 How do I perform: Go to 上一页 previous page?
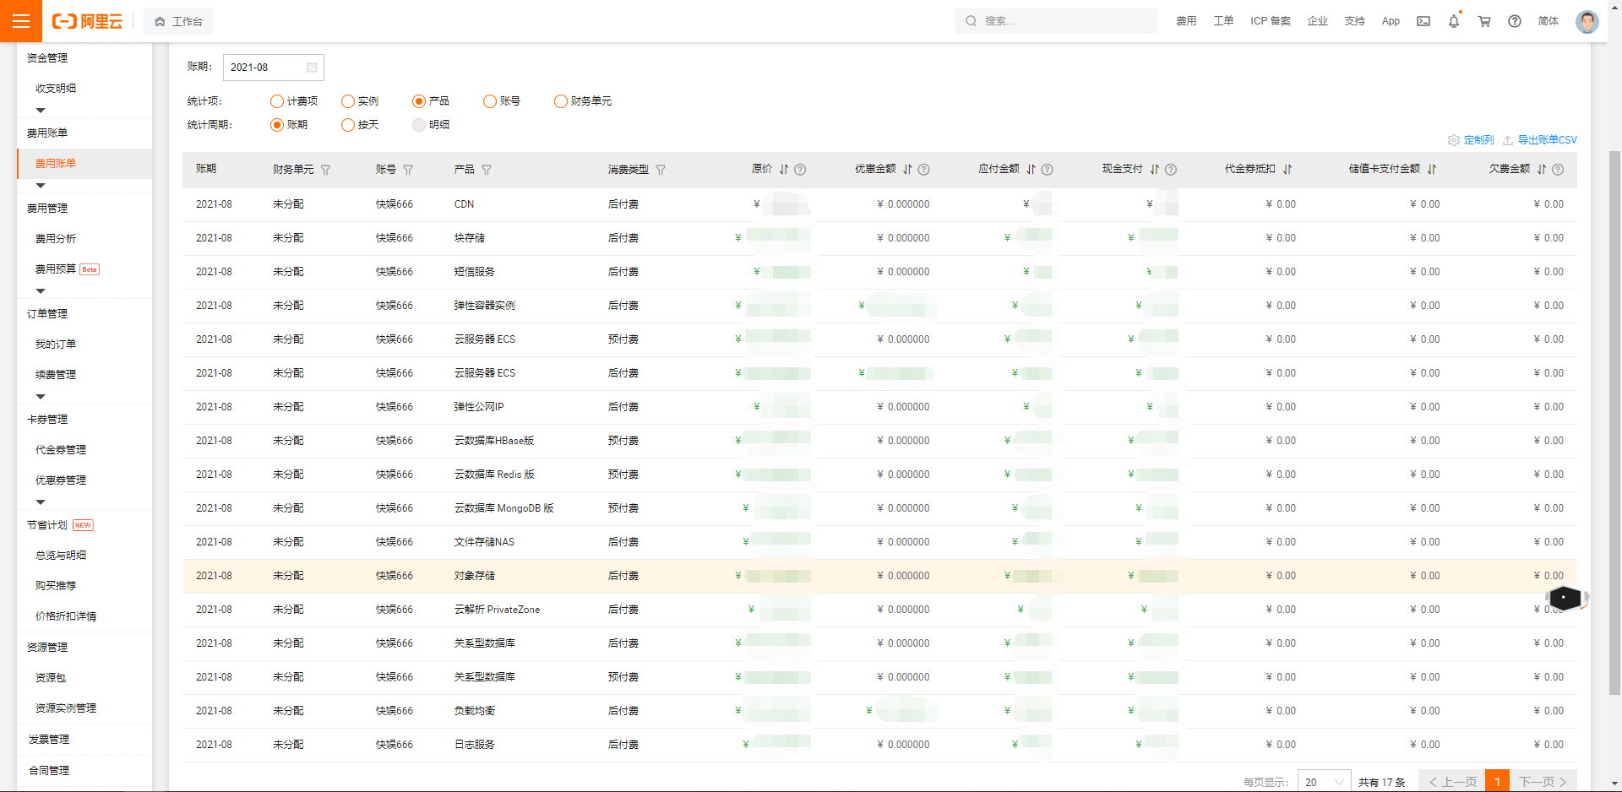[1452, 782]
